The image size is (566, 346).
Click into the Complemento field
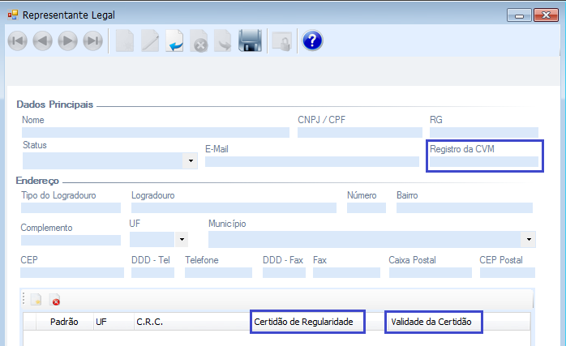coord(71,241)
